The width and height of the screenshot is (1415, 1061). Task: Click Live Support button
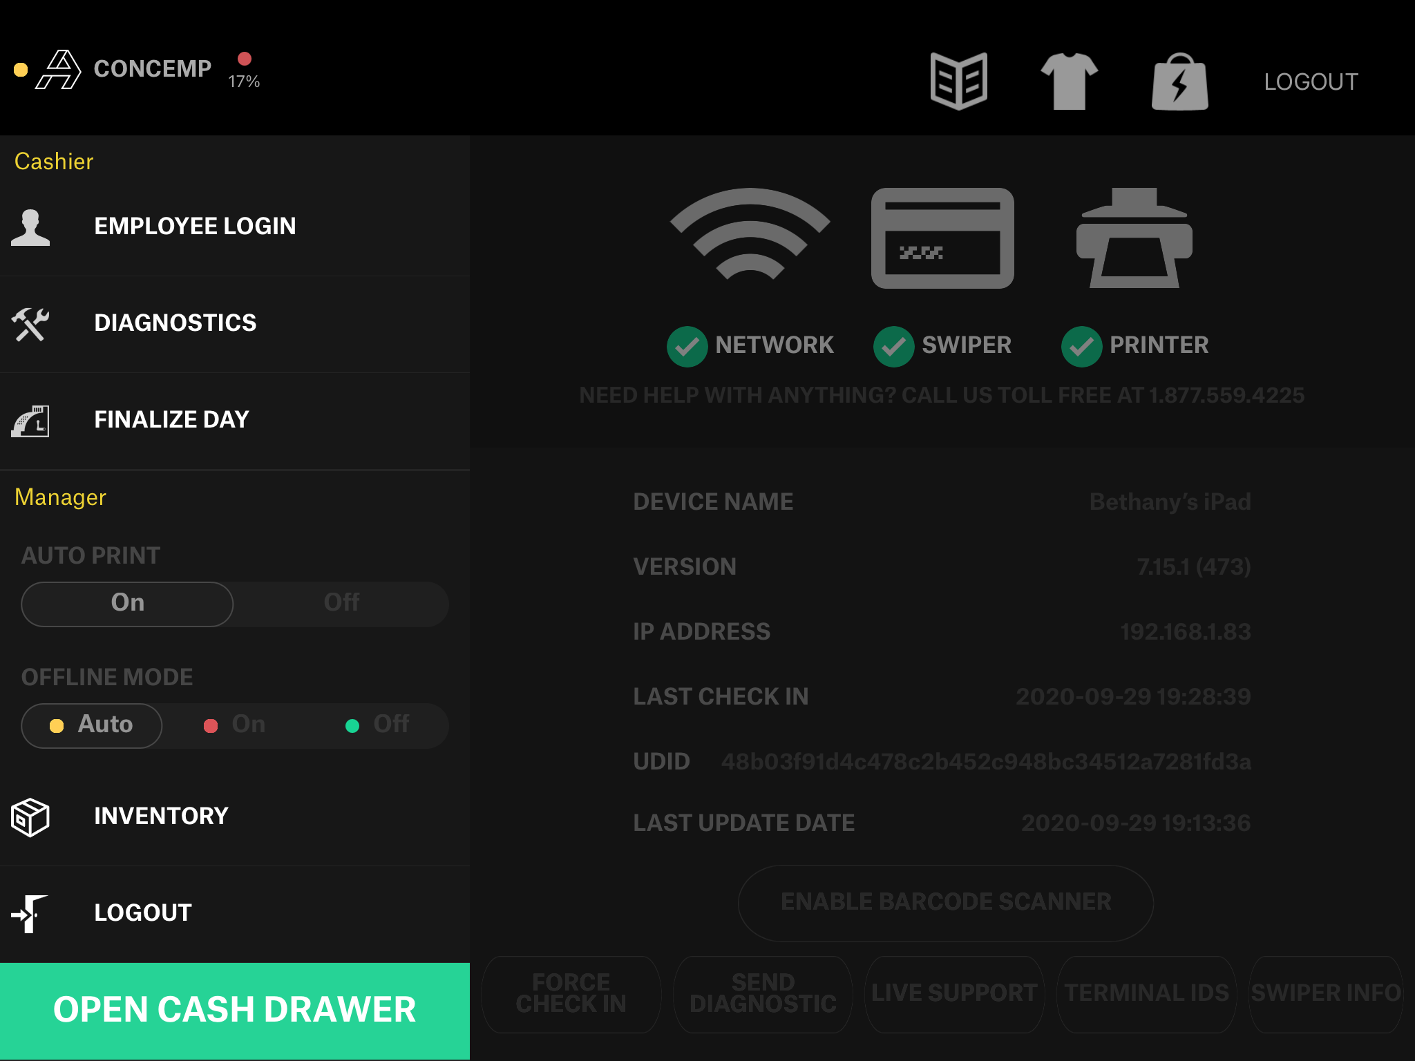[x=954, y=993]
